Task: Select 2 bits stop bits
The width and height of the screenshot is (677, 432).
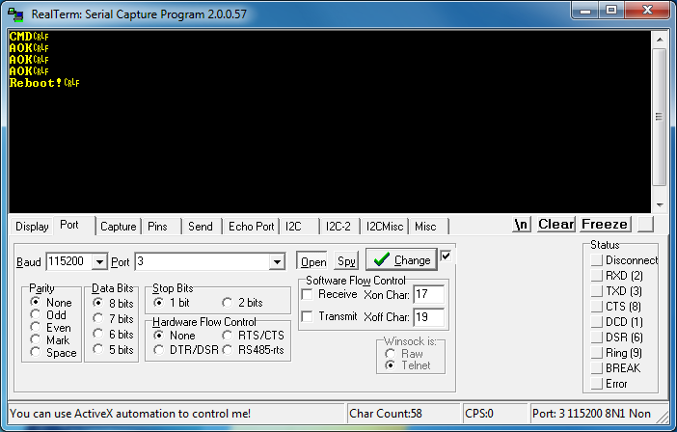Action: click(x=242, y=303)
